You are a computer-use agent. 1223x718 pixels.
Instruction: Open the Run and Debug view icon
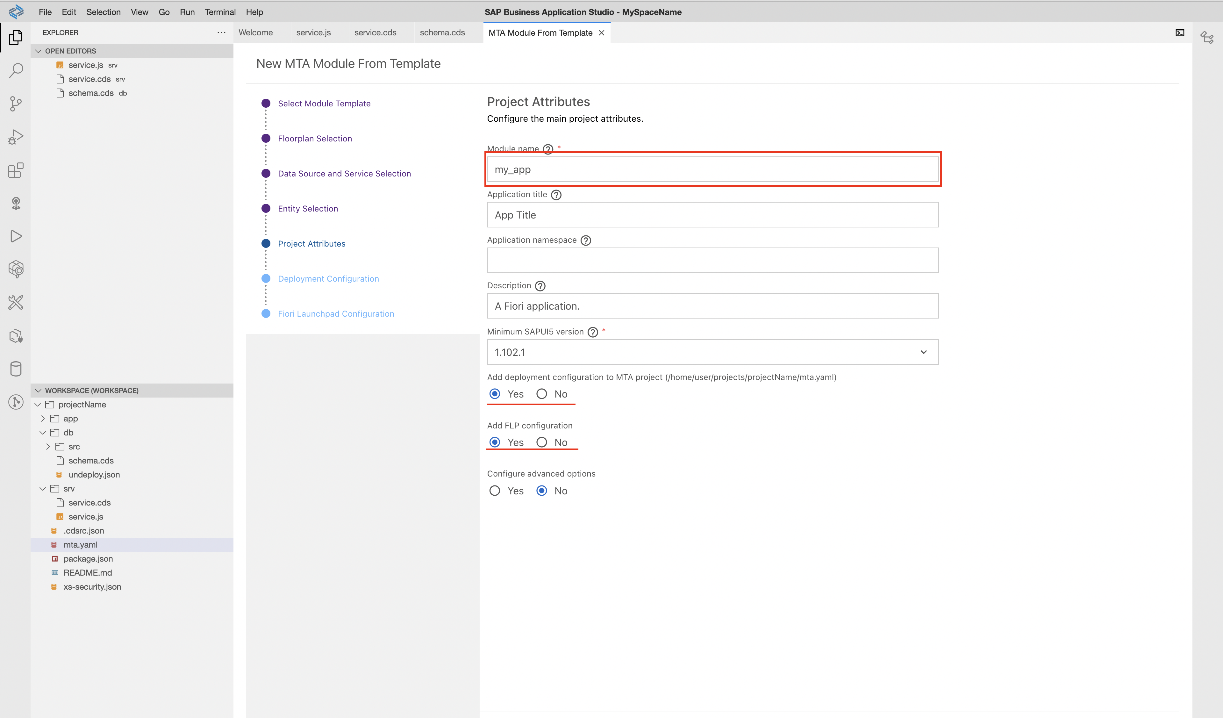click(16, 137)
